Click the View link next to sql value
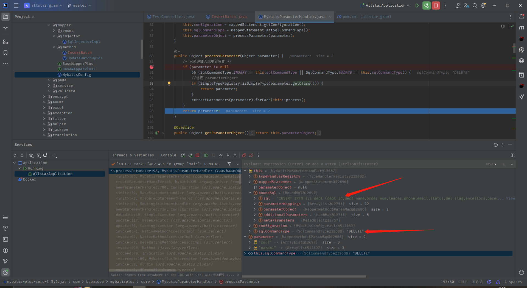This screenshot has width=527, height=288. coord(511,198)
